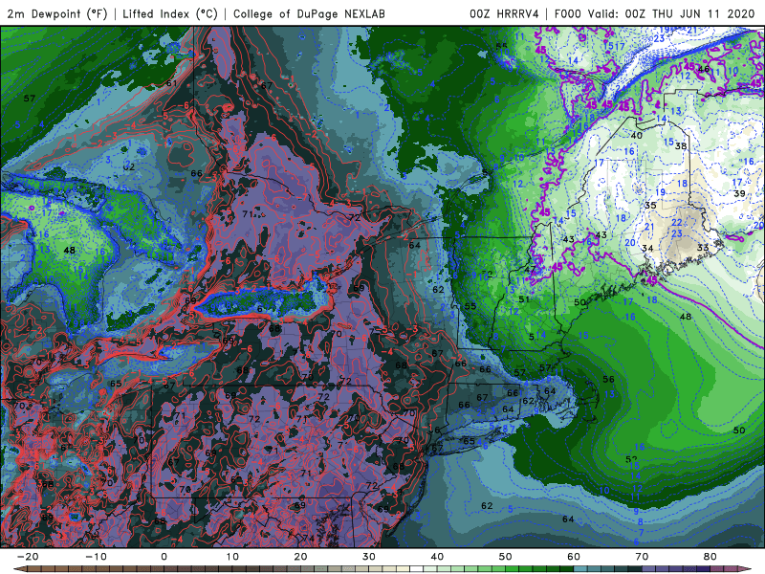Click the '2m Dewpoint (°F)' title text

pos(57,13)
